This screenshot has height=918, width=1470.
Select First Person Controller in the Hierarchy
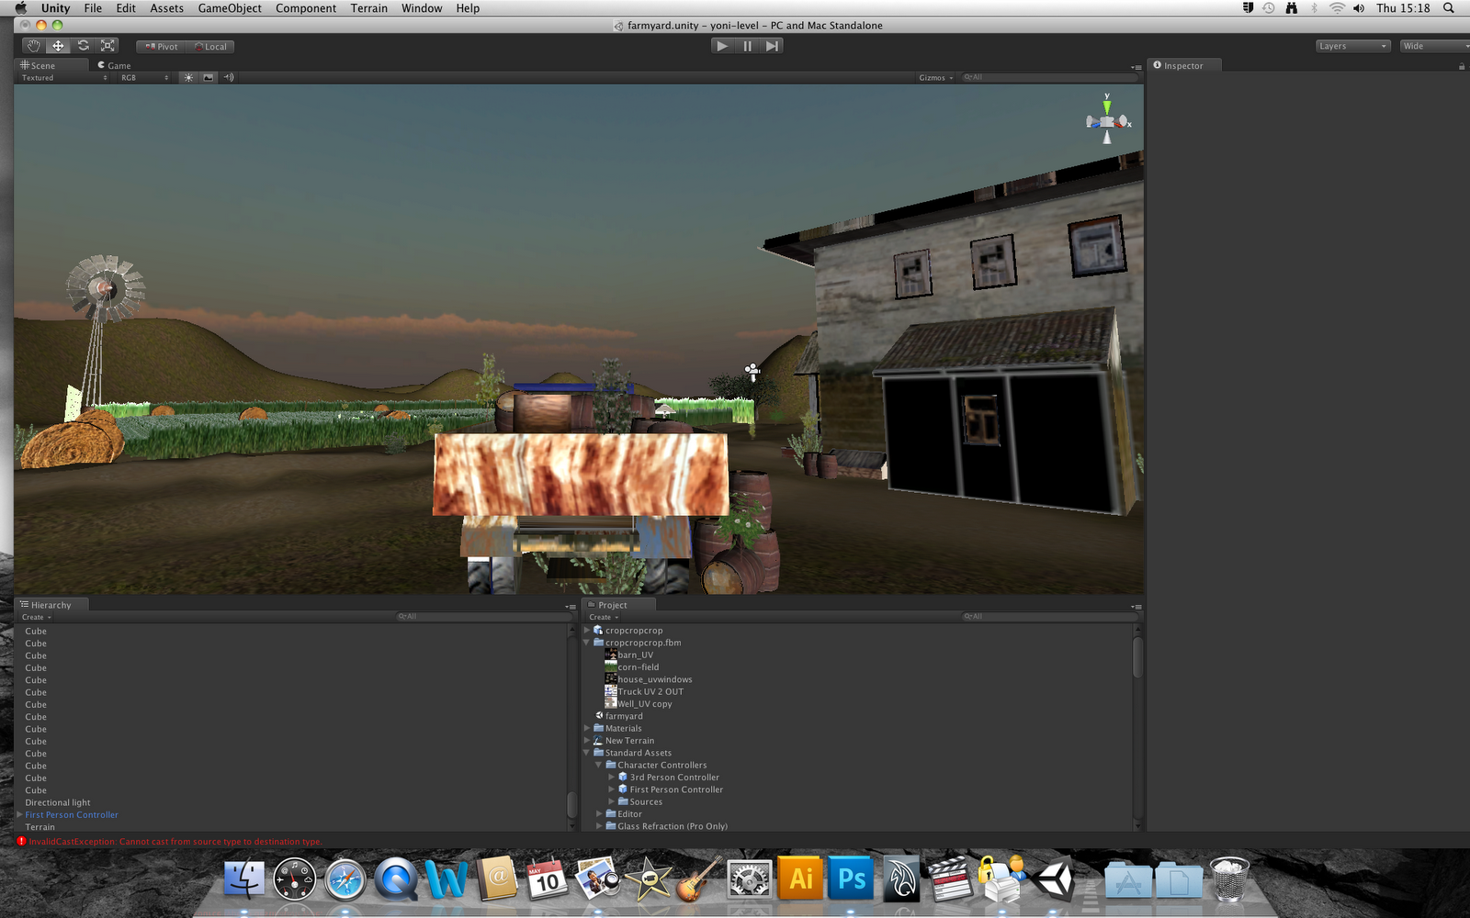click(x=72, y=814)
